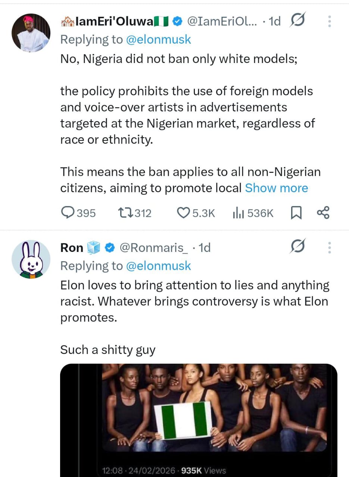Image resolution: width=349 pixels, height=477 pixels.
Task: View analytics for the 536K views tweet
Action: click(239, 213)
